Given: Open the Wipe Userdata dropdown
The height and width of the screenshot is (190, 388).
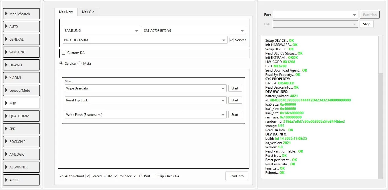Looking at the screenshot, I should point(145,88).
